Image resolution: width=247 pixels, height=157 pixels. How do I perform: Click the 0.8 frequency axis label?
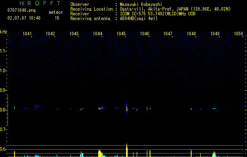(3, 110)
